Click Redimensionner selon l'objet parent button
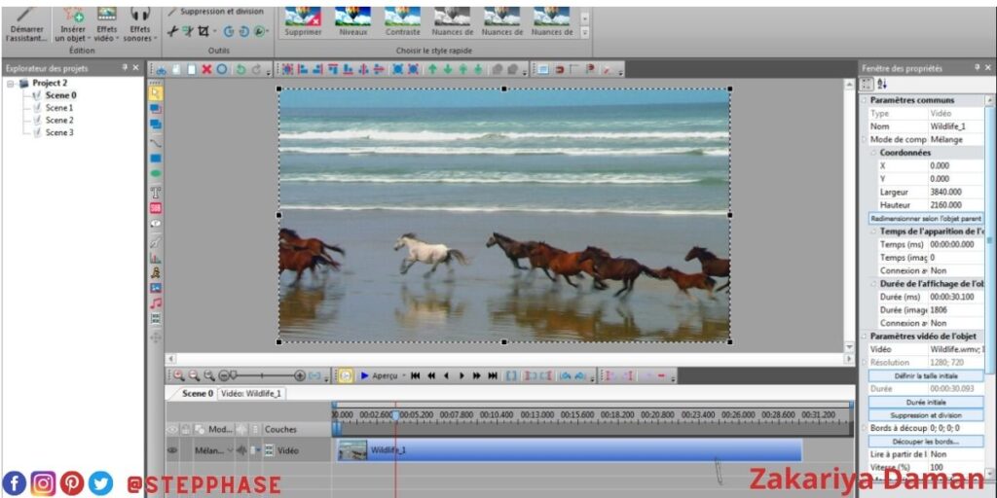 pos(926,218)
